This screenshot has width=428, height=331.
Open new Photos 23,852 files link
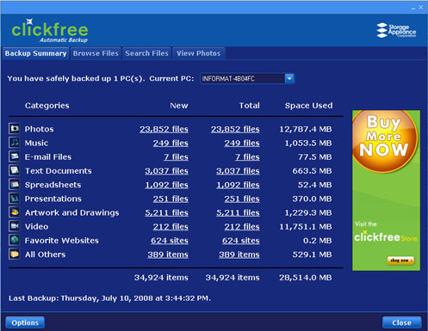(164, 129)
